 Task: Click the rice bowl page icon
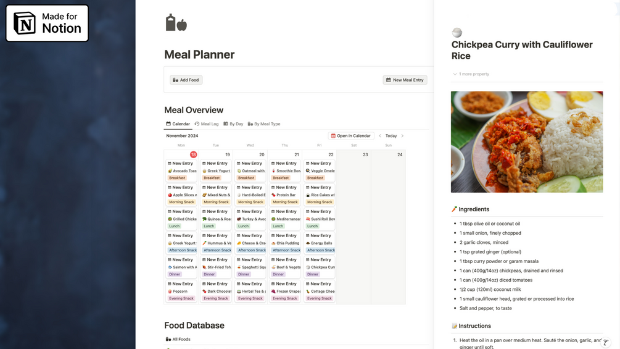[x=457, y=33]
